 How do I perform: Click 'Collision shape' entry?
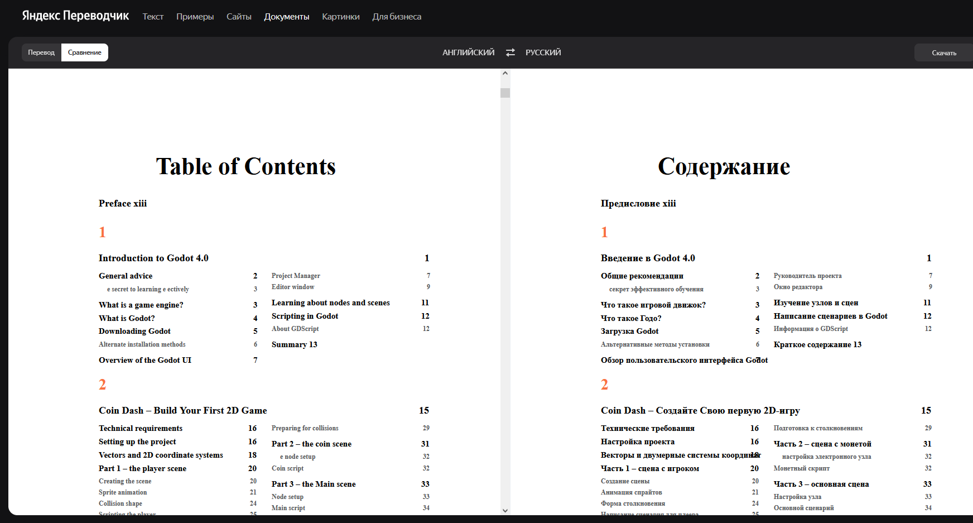click(x=121, y=503)
